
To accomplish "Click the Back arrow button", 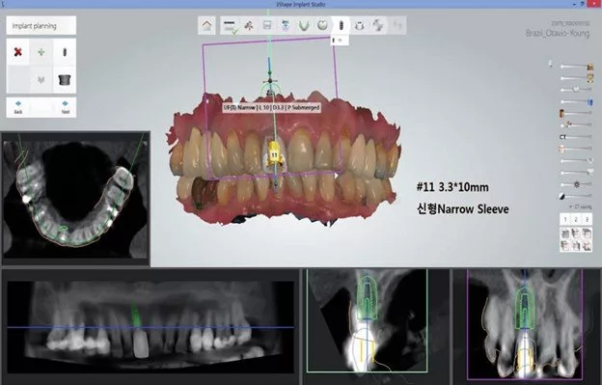I will point(18,107).
